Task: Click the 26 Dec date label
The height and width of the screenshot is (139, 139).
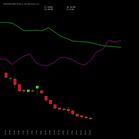Action: click(59, 132)
